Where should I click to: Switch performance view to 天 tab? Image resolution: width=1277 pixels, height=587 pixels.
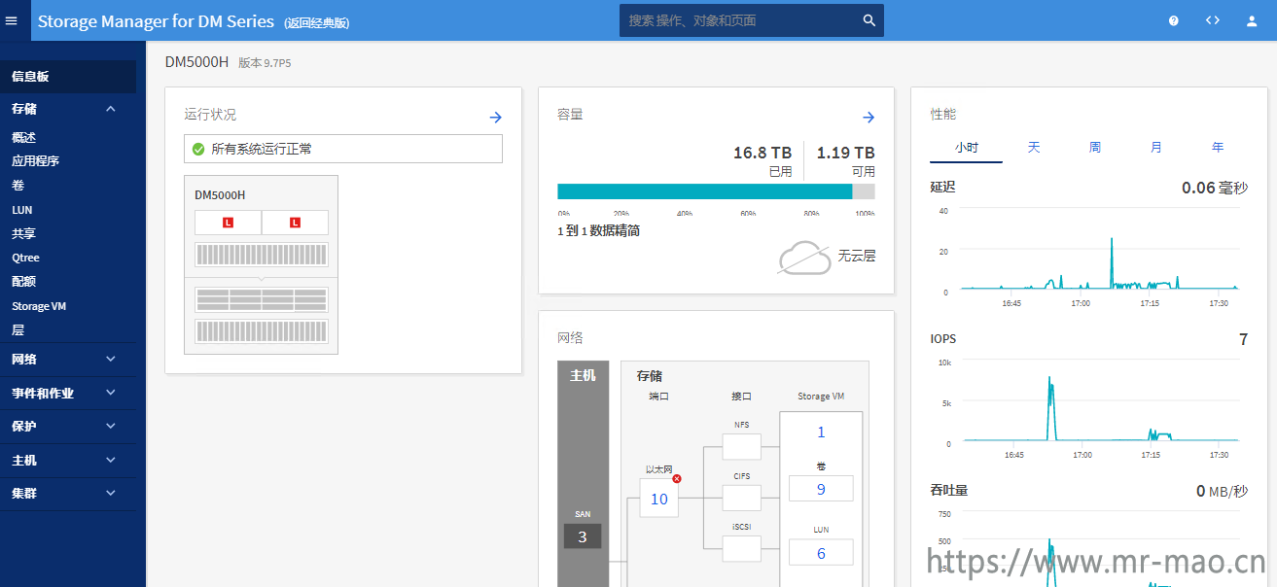point(1034,148)
